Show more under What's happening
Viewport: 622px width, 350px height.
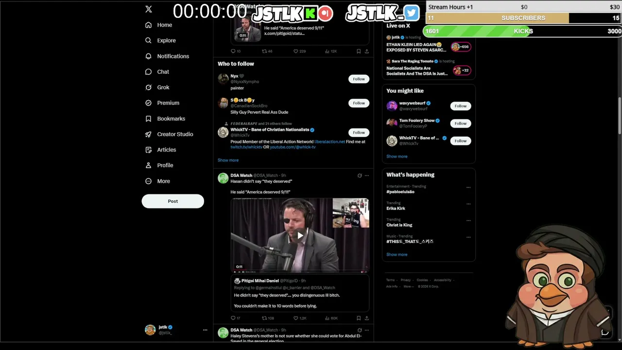[x=397, y=255]
